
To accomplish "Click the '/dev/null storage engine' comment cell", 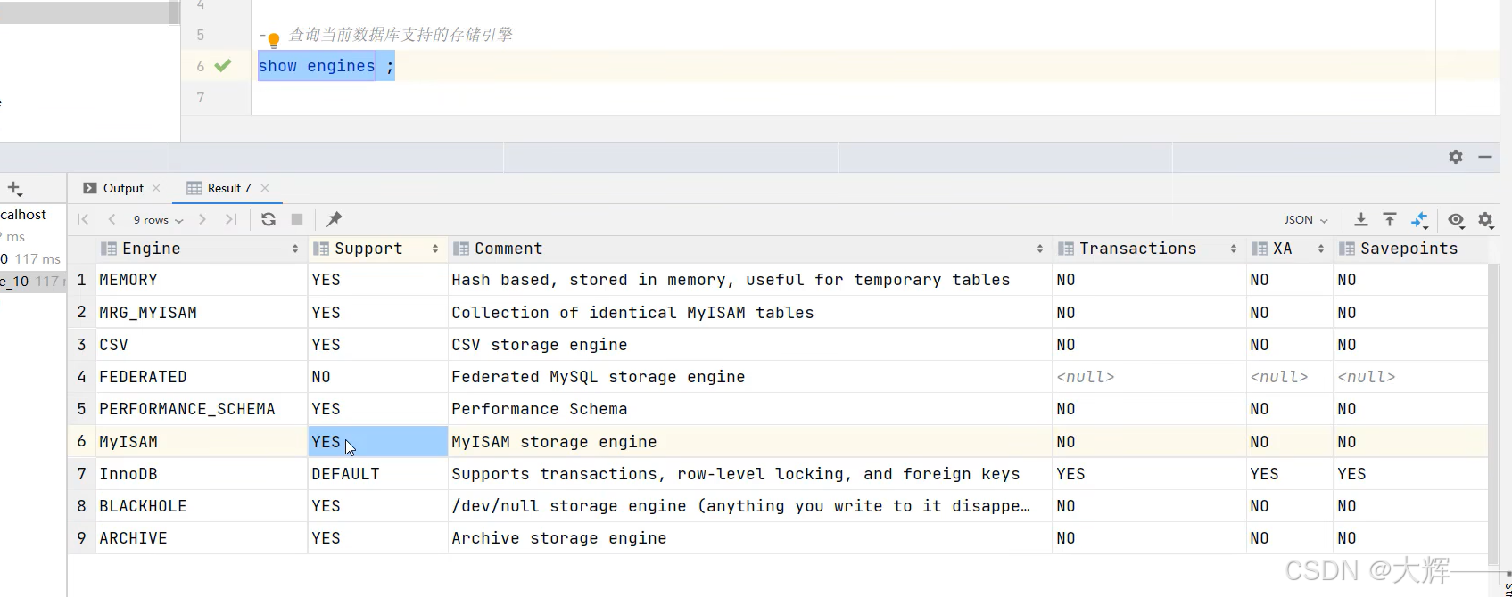I will pos(749,506).
